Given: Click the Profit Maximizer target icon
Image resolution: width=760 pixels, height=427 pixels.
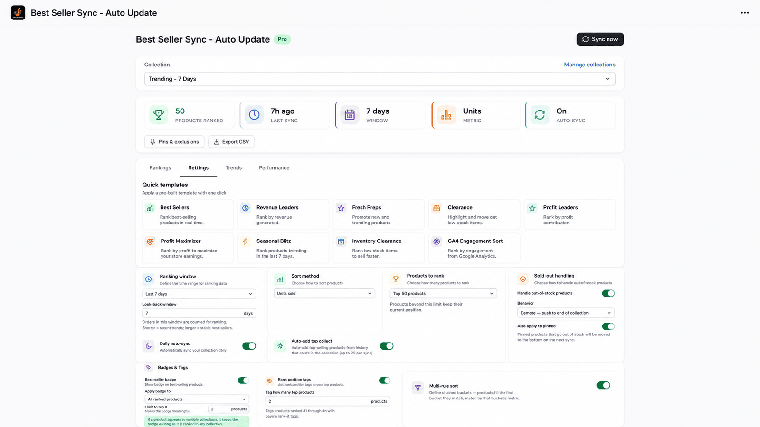Looking at the screenshot, I should pyautogui.click(x=150, y=241).
